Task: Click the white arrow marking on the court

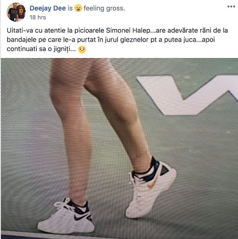Action: pyautogui.click(x=187, y=95)
